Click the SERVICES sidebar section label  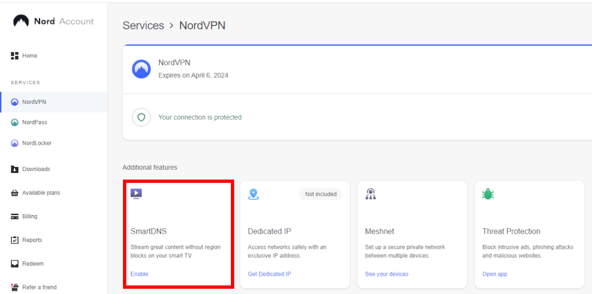pos(25,83)
